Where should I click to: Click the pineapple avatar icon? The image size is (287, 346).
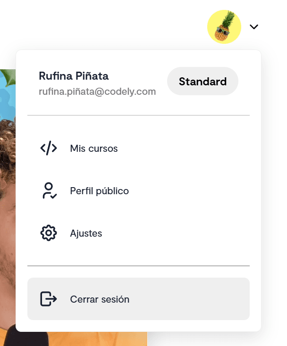pyautogui.click(x=224, y=26)
